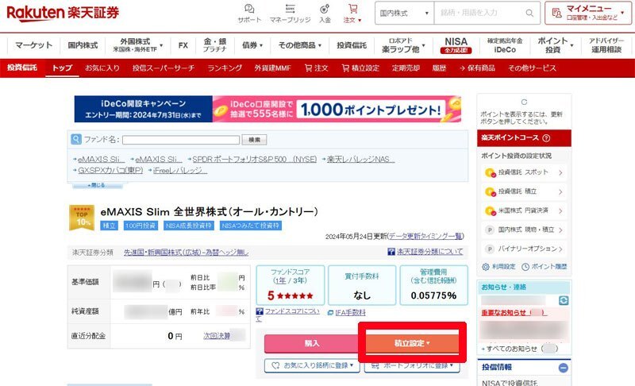
Task: Click the iDeCo開設キャンペーン banner
Action: [267, 109]
